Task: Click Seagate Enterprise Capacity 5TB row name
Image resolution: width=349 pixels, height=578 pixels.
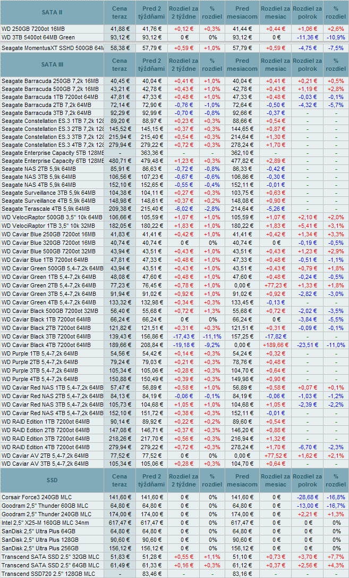Action: [52, 153]
